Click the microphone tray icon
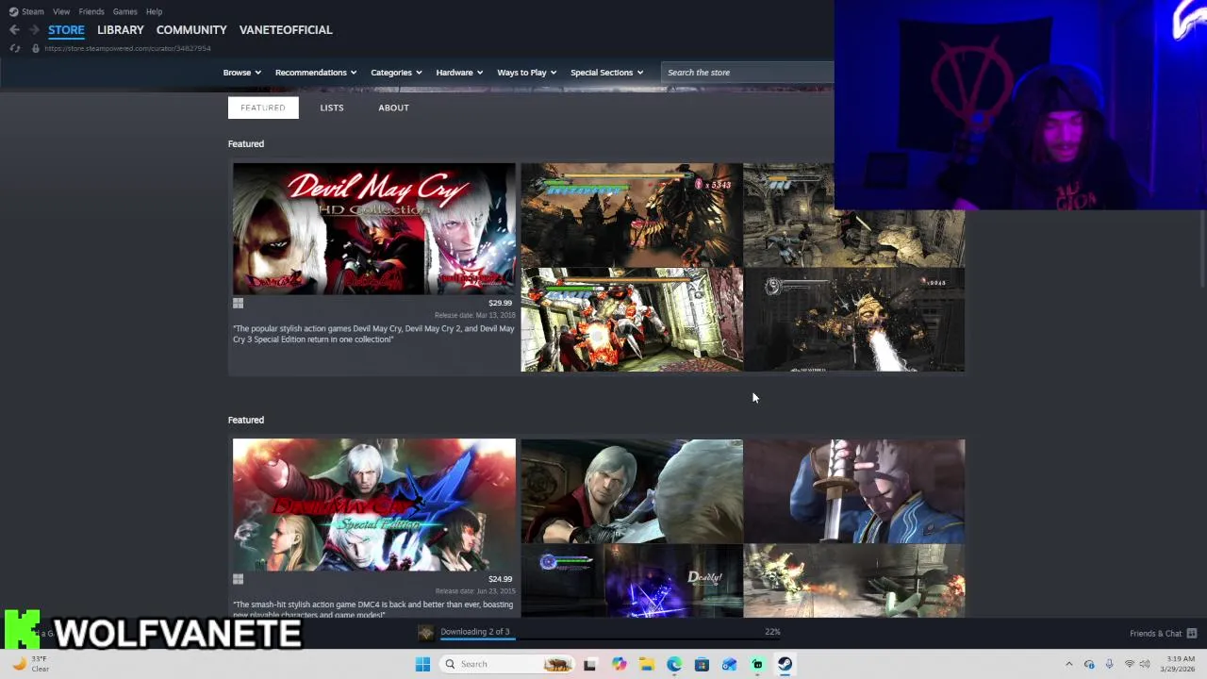 coord(1109,664)
